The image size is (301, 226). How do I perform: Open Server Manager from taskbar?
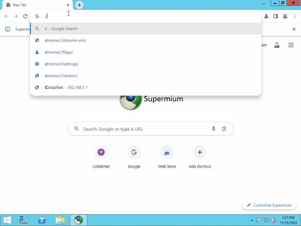coord(24,220)
